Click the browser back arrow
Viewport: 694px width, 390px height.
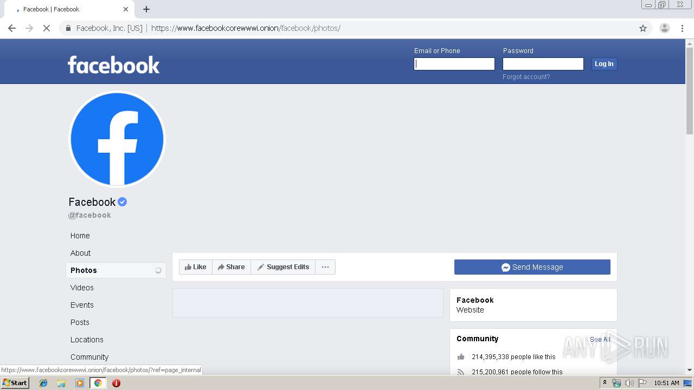tap(12, 28)
